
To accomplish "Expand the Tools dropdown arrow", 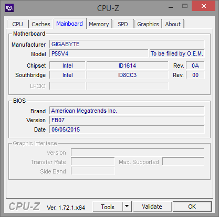I will pos(127,207).
